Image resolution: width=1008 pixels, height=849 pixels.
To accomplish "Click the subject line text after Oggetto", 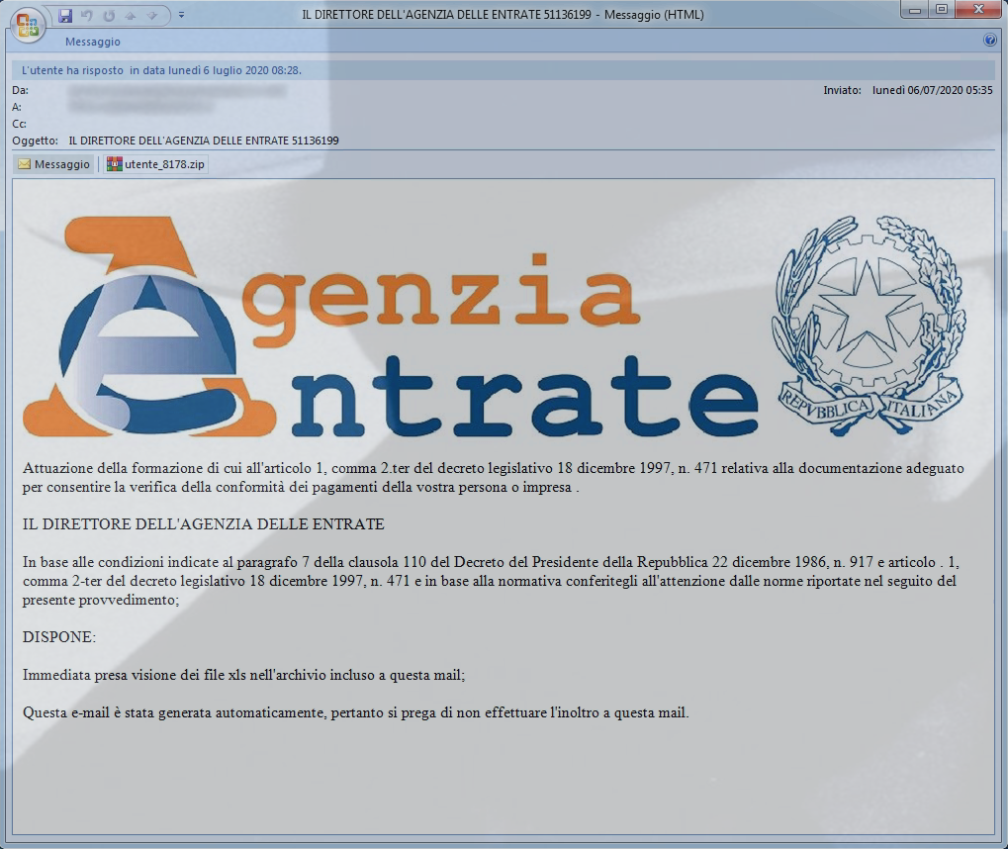I will click(x=204, y=141).
